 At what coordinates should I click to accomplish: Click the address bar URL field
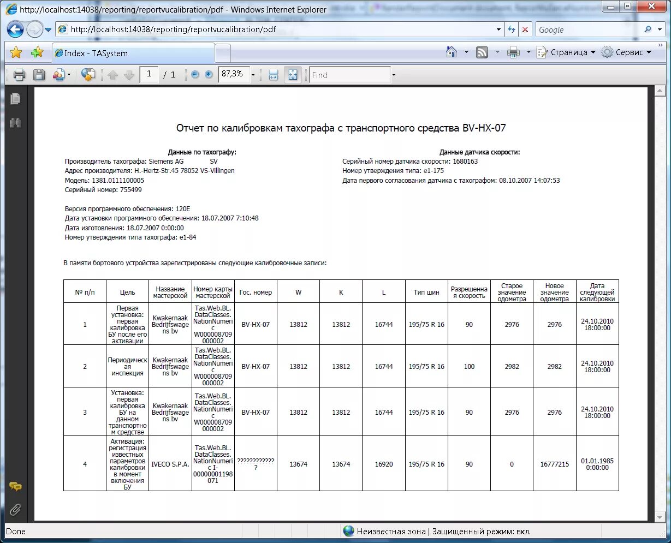point(276,29)
